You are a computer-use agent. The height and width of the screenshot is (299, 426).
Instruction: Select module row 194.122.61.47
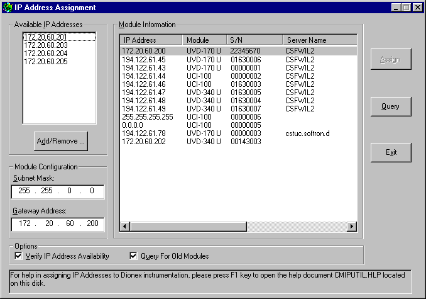pos(238,93)
